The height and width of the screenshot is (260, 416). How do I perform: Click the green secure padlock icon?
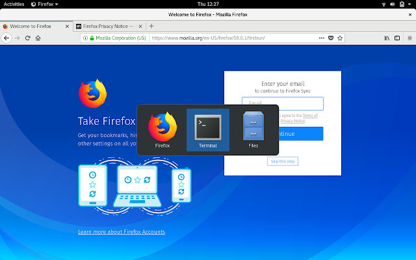(x=92, y=38)
